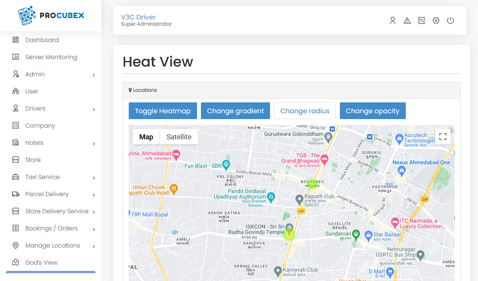Click the V3C Driver name link
478x281 pixels.
pos(138,17)
